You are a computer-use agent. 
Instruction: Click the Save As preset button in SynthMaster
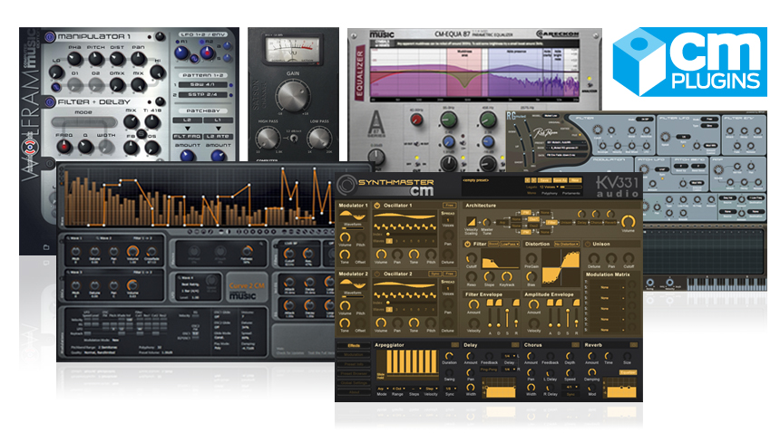(x=560, y=179)
